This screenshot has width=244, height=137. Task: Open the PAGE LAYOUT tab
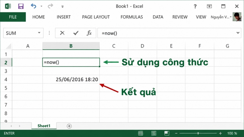pyautogui.click(x=96, y=17)
